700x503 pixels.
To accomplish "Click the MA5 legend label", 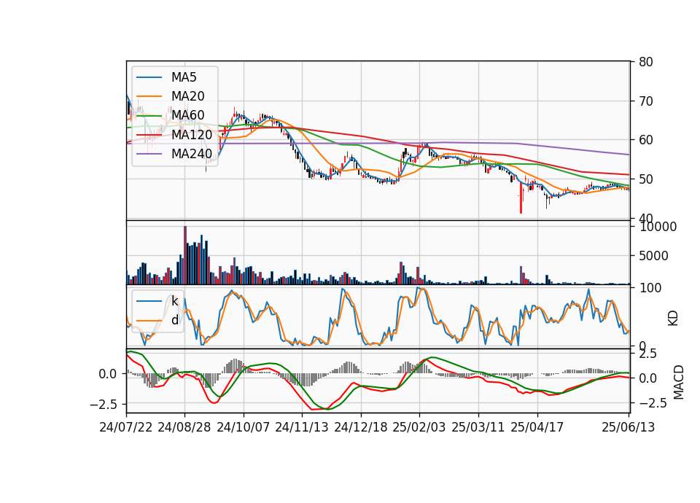I will pyautogui.click(x=184, y=77).
